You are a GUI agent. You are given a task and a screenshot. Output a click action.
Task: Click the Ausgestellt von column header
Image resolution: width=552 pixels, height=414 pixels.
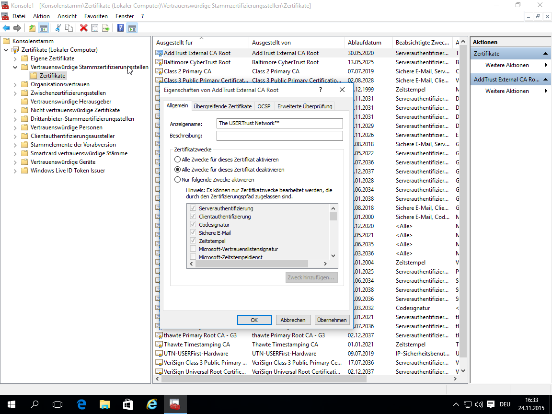click(x=297, y=43)
